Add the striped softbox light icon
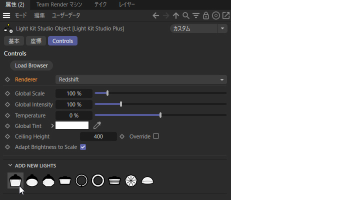The width and height of the screenshot is (350, 200). click(114, 180)
